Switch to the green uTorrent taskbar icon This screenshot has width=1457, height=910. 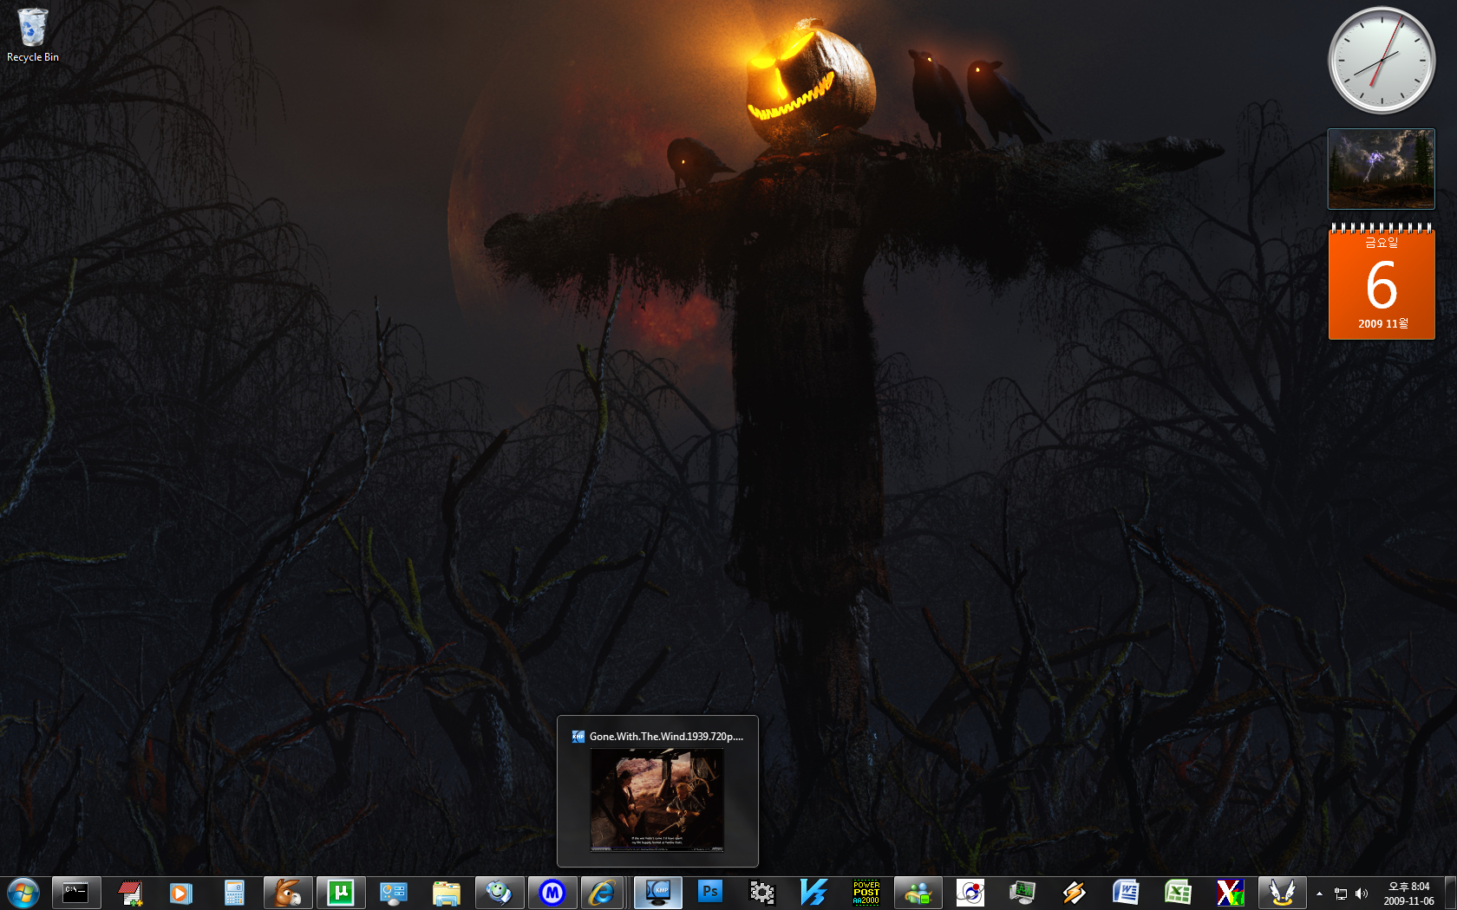click(x=341, y=893)
